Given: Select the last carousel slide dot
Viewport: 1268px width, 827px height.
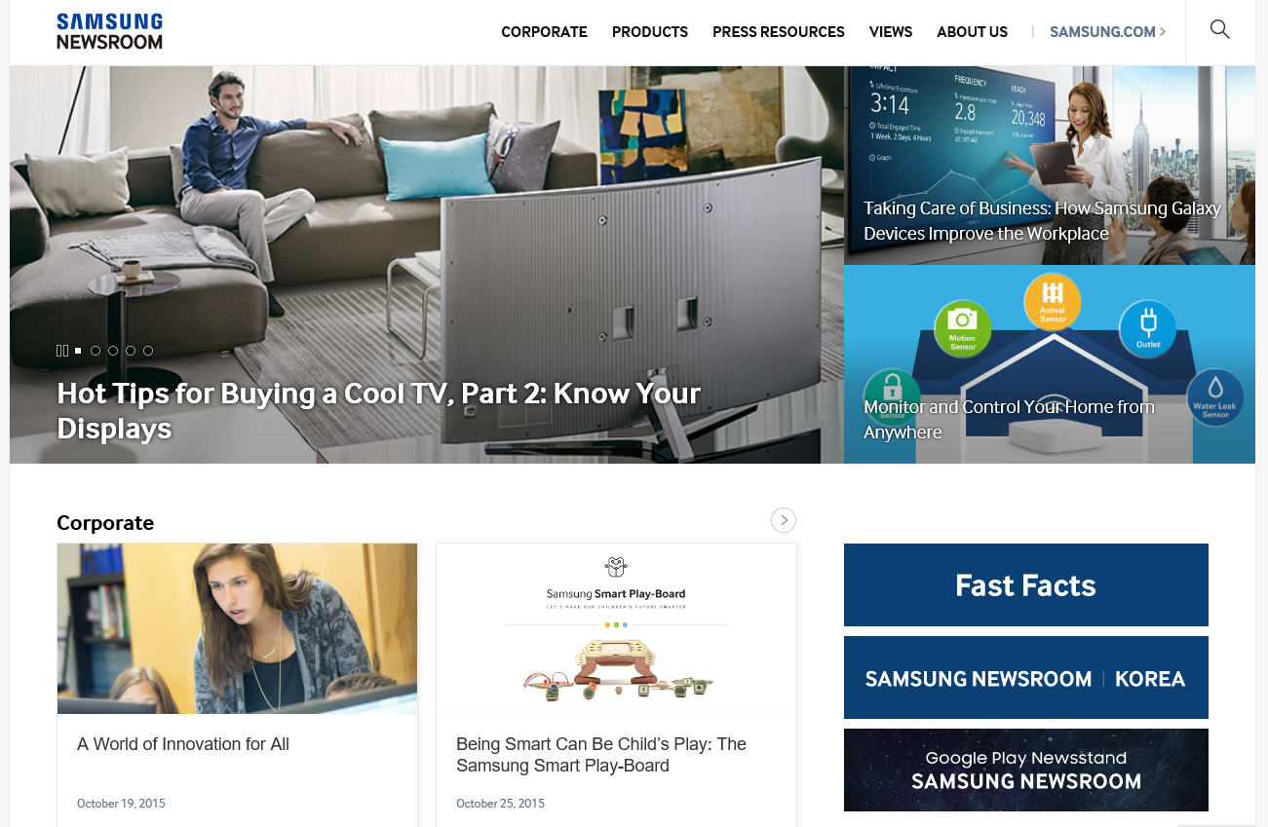Looking at the screenshot, I should (x=148, y=351).
